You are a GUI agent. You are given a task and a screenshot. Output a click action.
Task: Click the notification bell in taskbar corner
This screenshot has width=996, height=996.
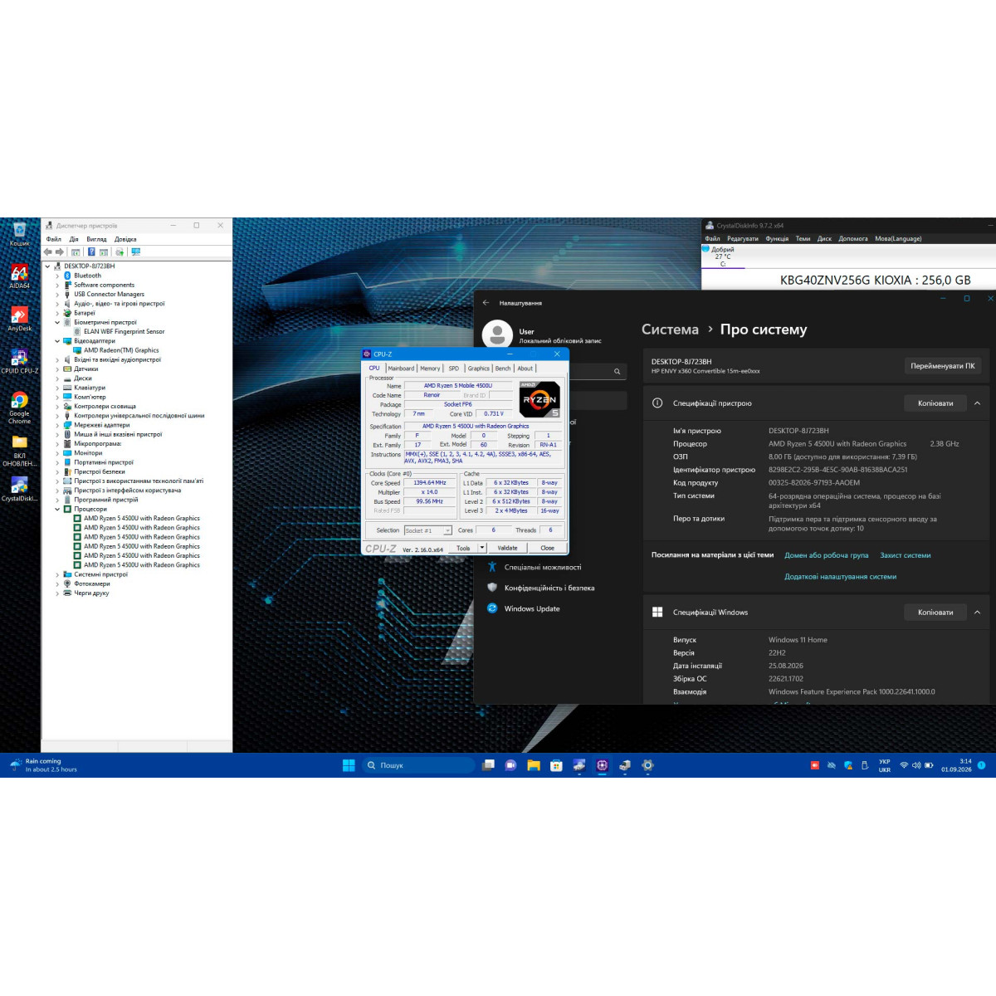[x=982, y=765]
